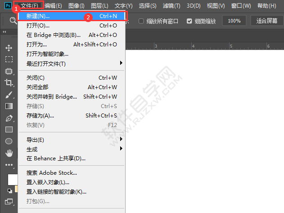Expand the 生成 submenu
Screen dimensions: 284x213
tap(72, 149)
